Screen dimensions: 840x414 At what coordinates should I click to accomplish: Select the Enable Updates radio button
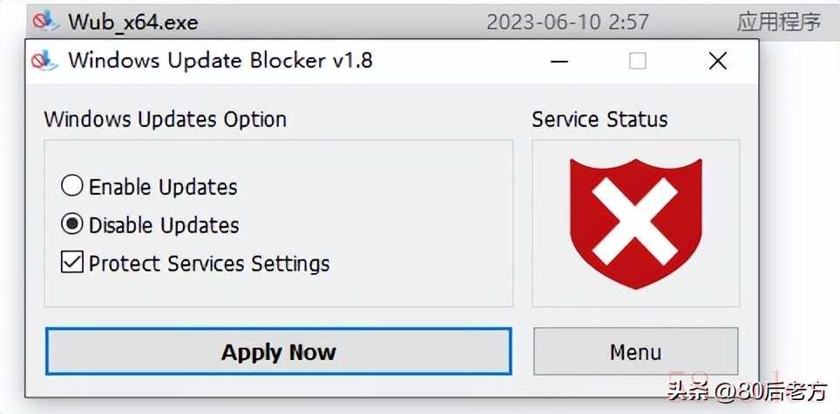pyautogui.click(x=72, y=186)
